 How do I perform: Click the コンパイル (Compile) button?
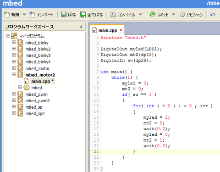tap(122, 15)
